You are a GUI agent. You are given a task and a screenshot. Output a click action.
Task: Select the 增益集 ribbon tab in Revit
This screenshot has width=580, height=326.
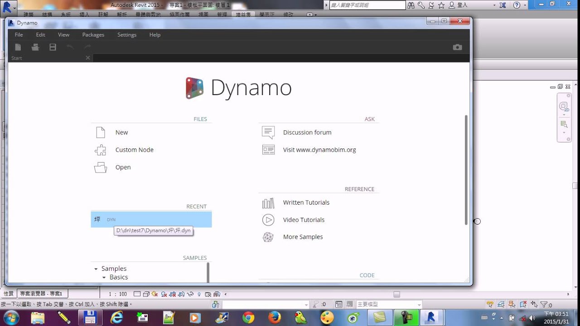coord(244,14)
